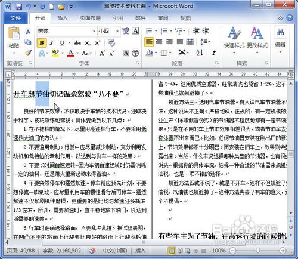Viewport: 298px width, 259px height.
Task: Zoom out with minus button
Action: 232,251
